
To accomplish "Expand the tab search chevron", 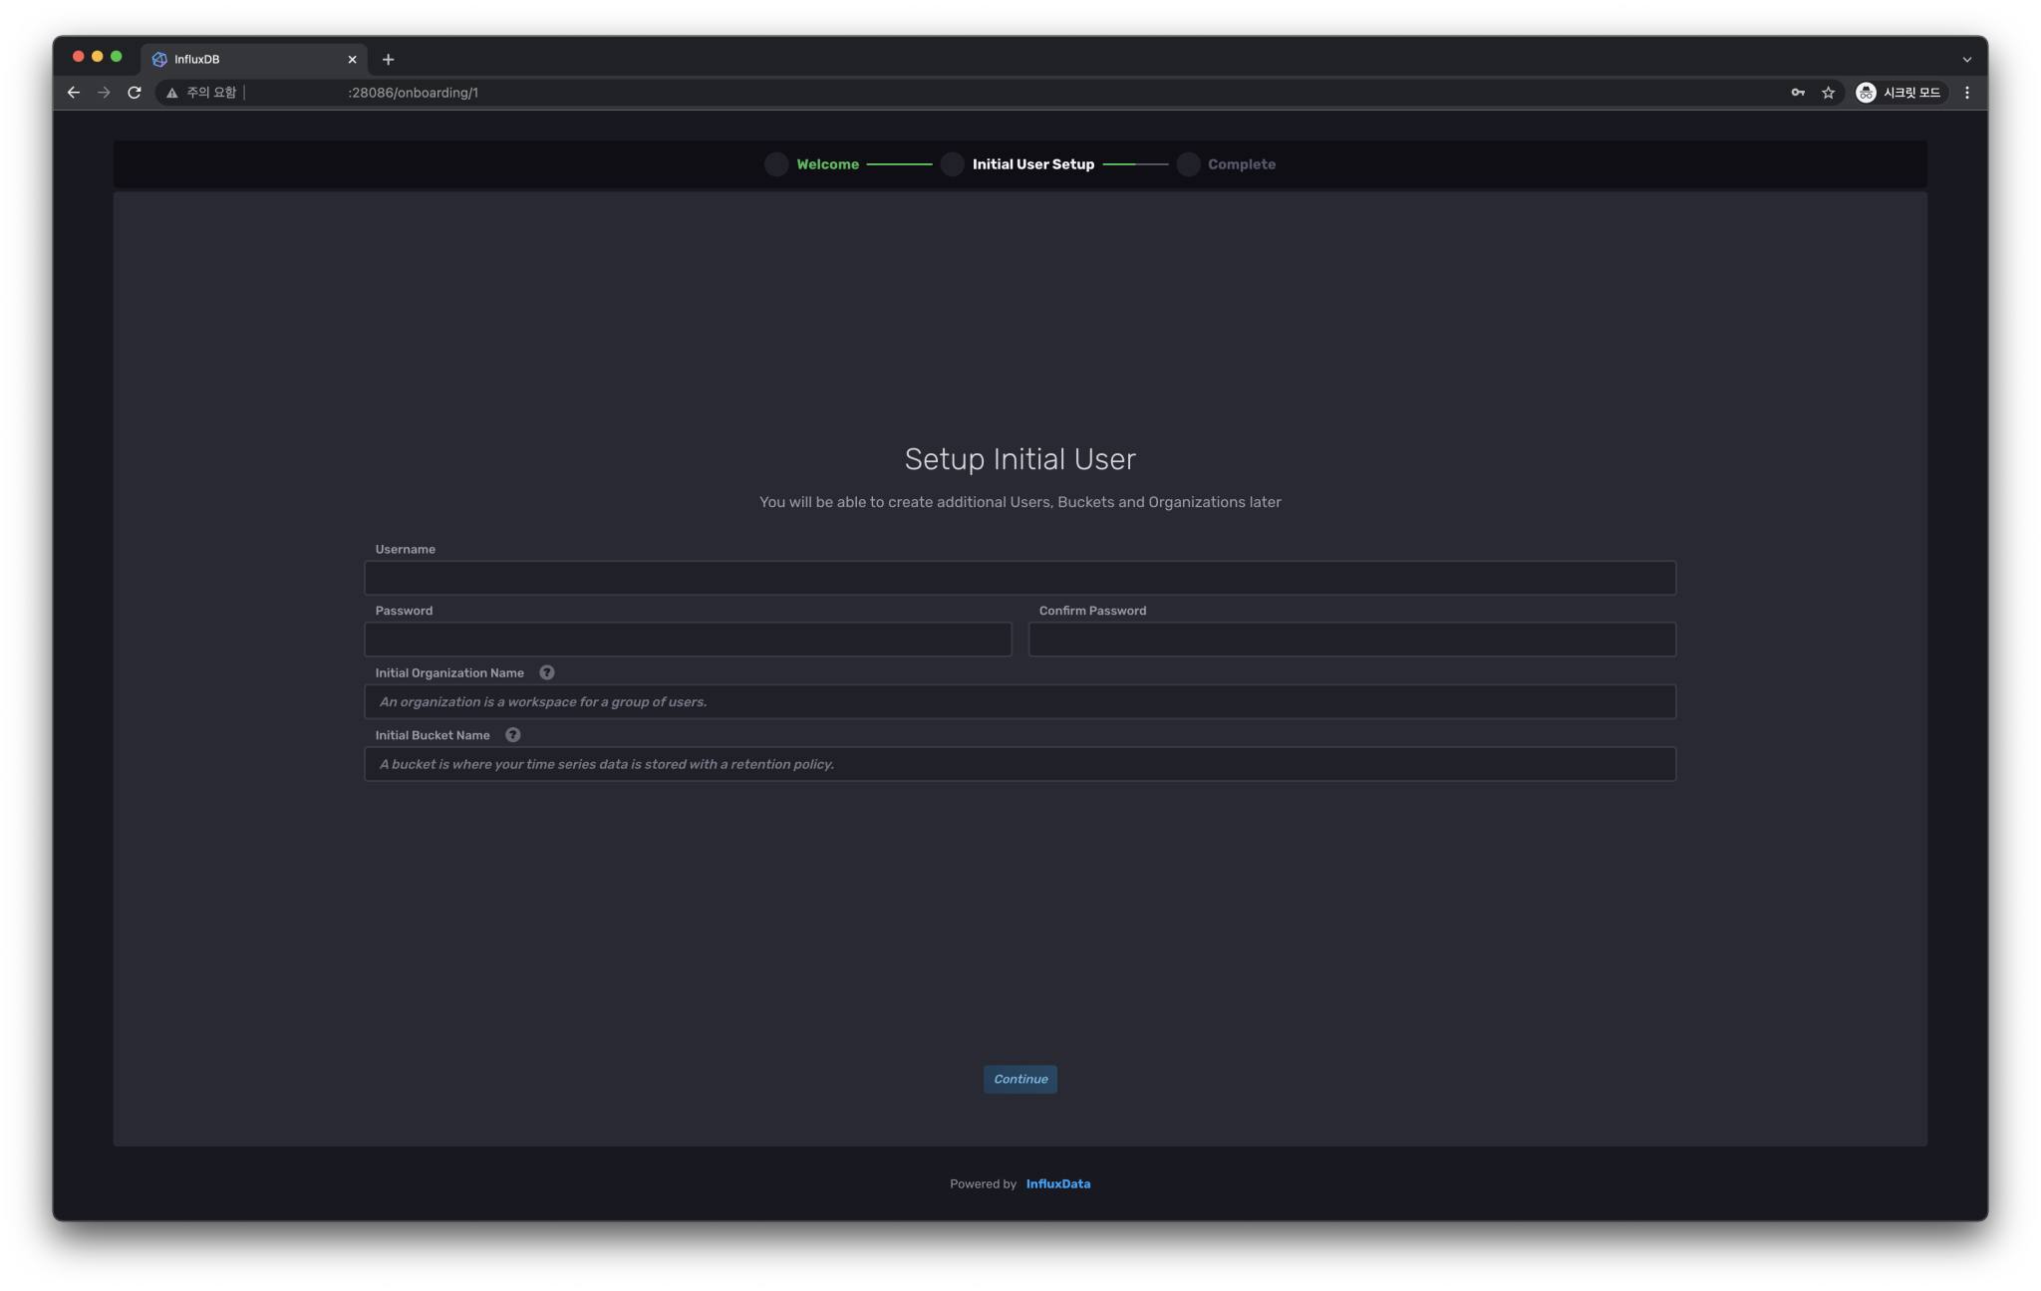I will [x=1967, y=60].
